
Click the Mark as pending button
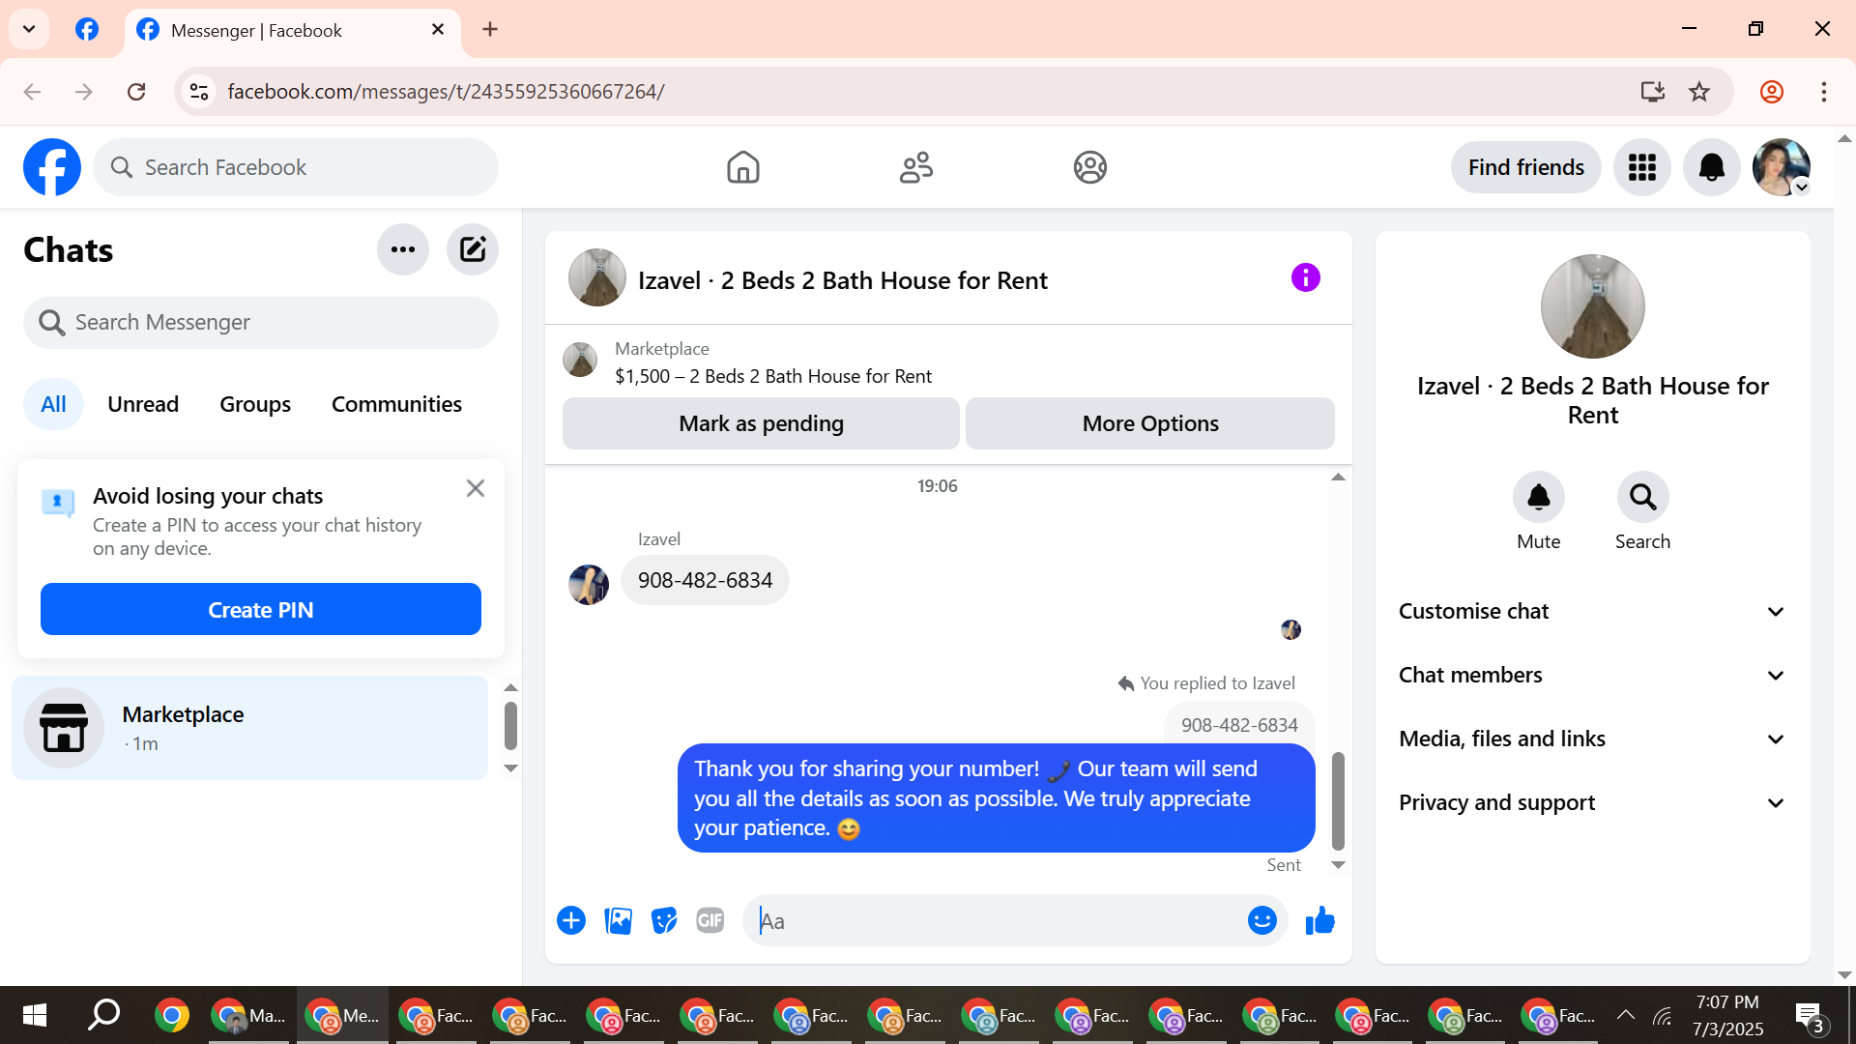761,423
